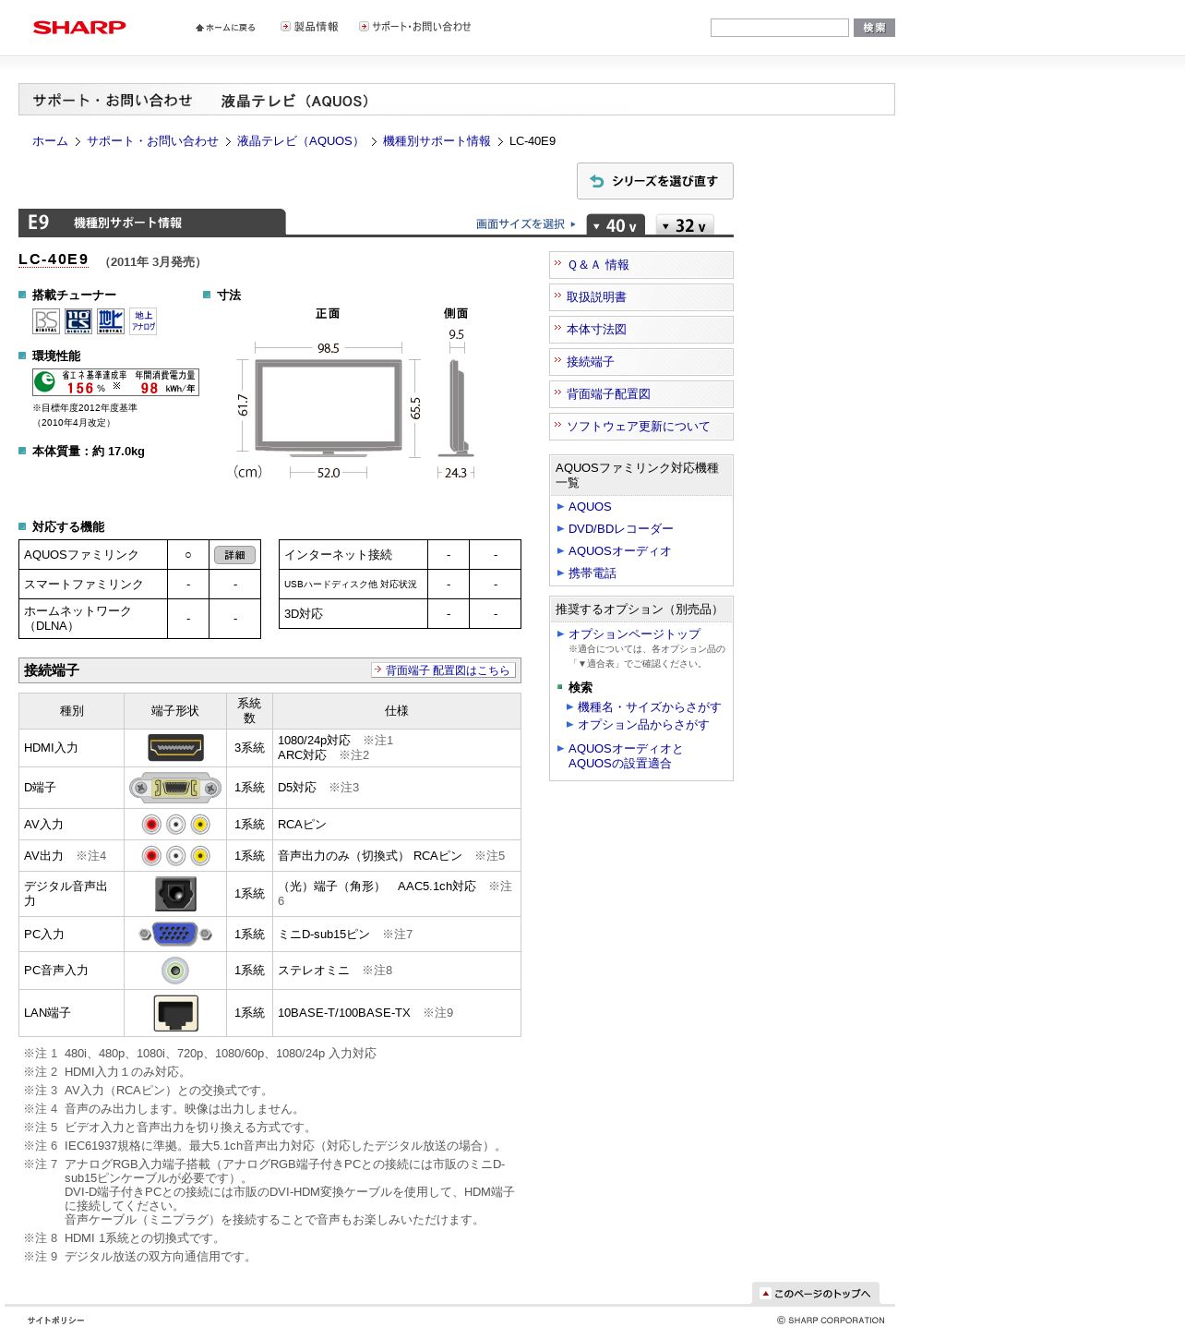Open 機種別サポート情報 breadcrumb link
The height and width of the screenshot is (1327, 1185).
(437, 141)
